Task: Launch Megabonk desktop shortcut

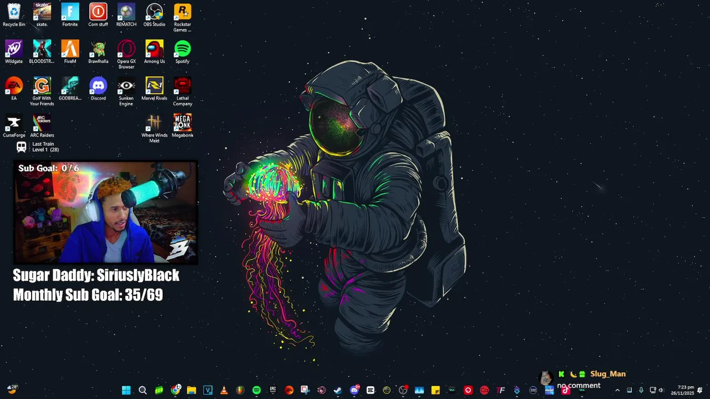Action: coord(182,126)
